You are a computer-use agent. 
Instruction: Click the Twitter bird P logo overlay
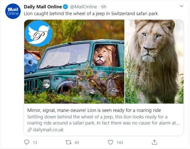click(38, 34)
